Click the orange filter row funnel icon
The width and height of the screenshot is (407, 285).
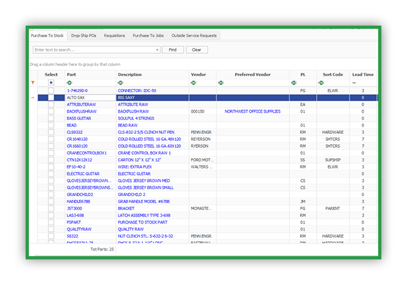[33, 83]
